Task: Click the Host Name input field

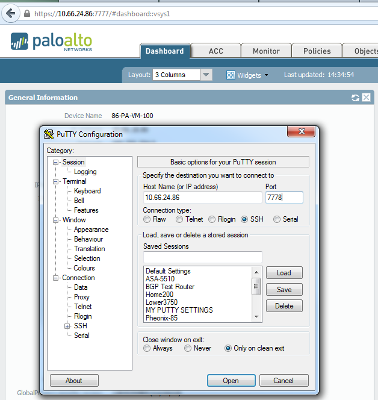Action: coord(203,198)
